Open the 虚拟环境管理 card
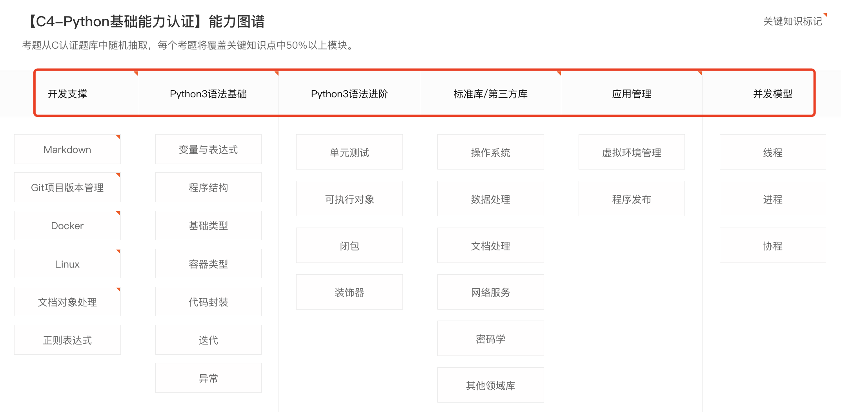841x412 pixels. pyautogui.click(x=632, y=152)
